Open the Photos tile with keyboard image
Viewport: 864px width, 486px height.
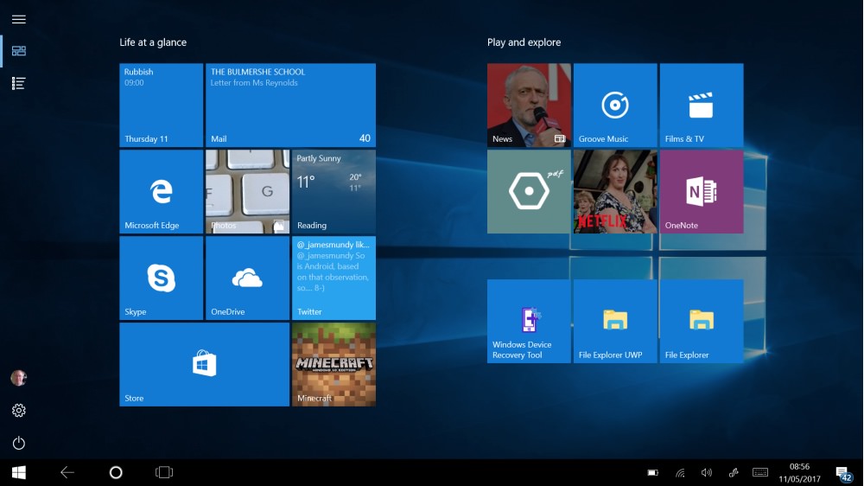(247, 191)
